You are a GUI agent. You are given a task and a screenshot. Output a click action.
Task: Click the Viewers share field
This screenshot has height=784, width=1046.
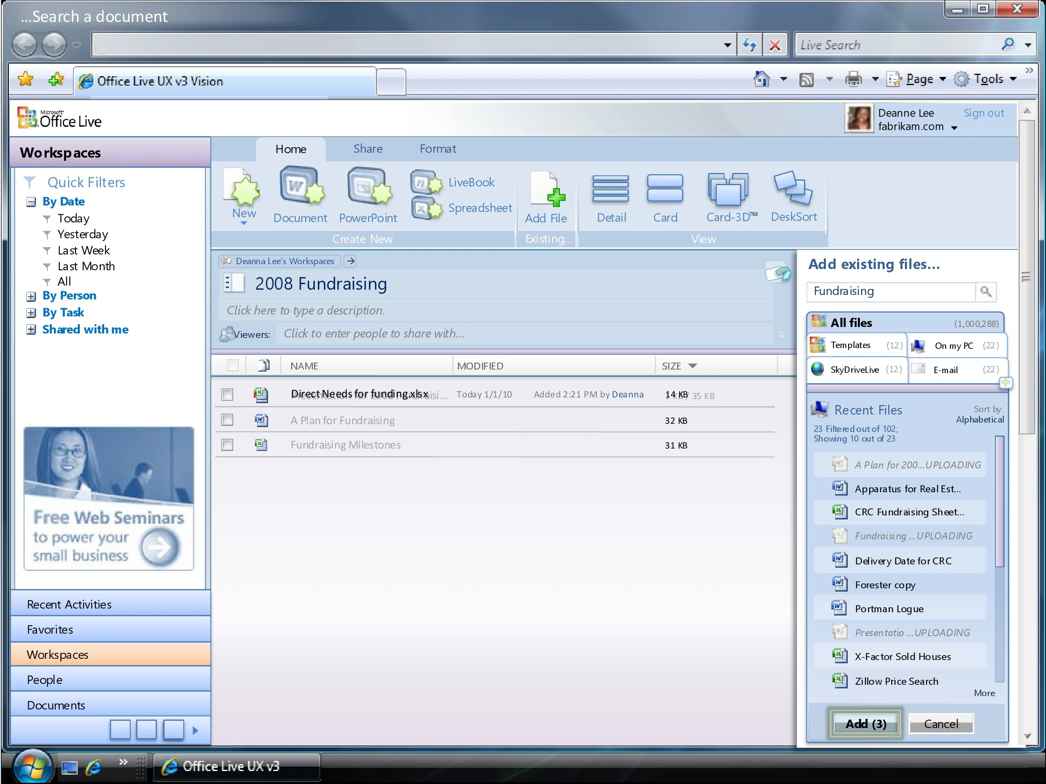point(525,333)
